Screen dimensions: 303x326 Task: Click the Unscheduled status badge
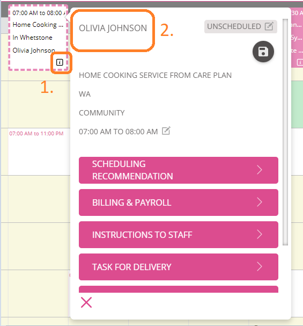[241, 27]
